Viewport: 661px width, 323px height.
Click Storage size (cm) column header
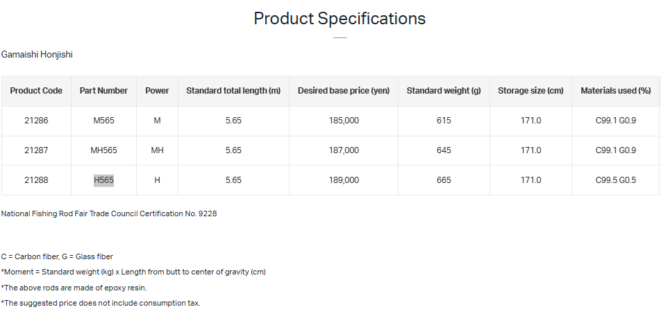tap(530, 91)
